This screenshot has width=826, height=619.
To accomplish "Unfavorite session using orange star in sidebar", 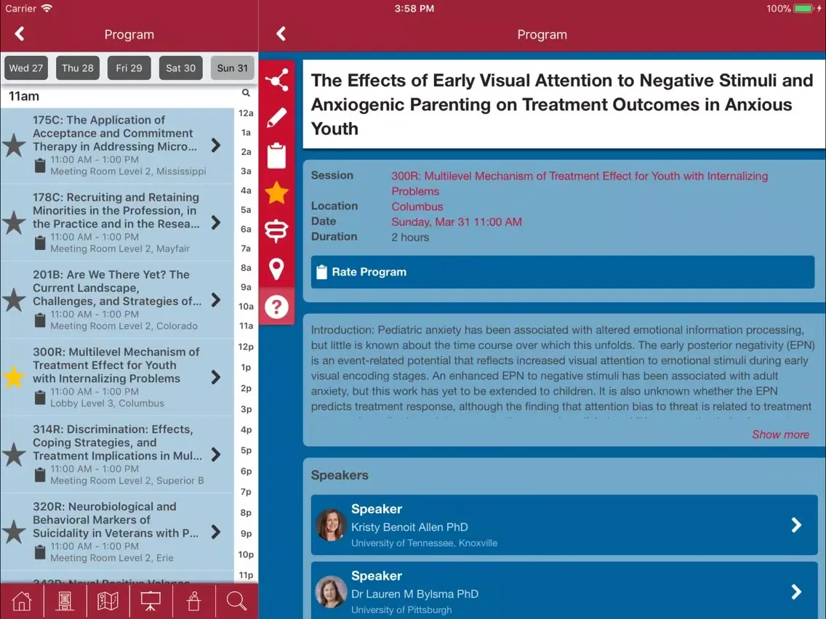I will click(276, 193).
